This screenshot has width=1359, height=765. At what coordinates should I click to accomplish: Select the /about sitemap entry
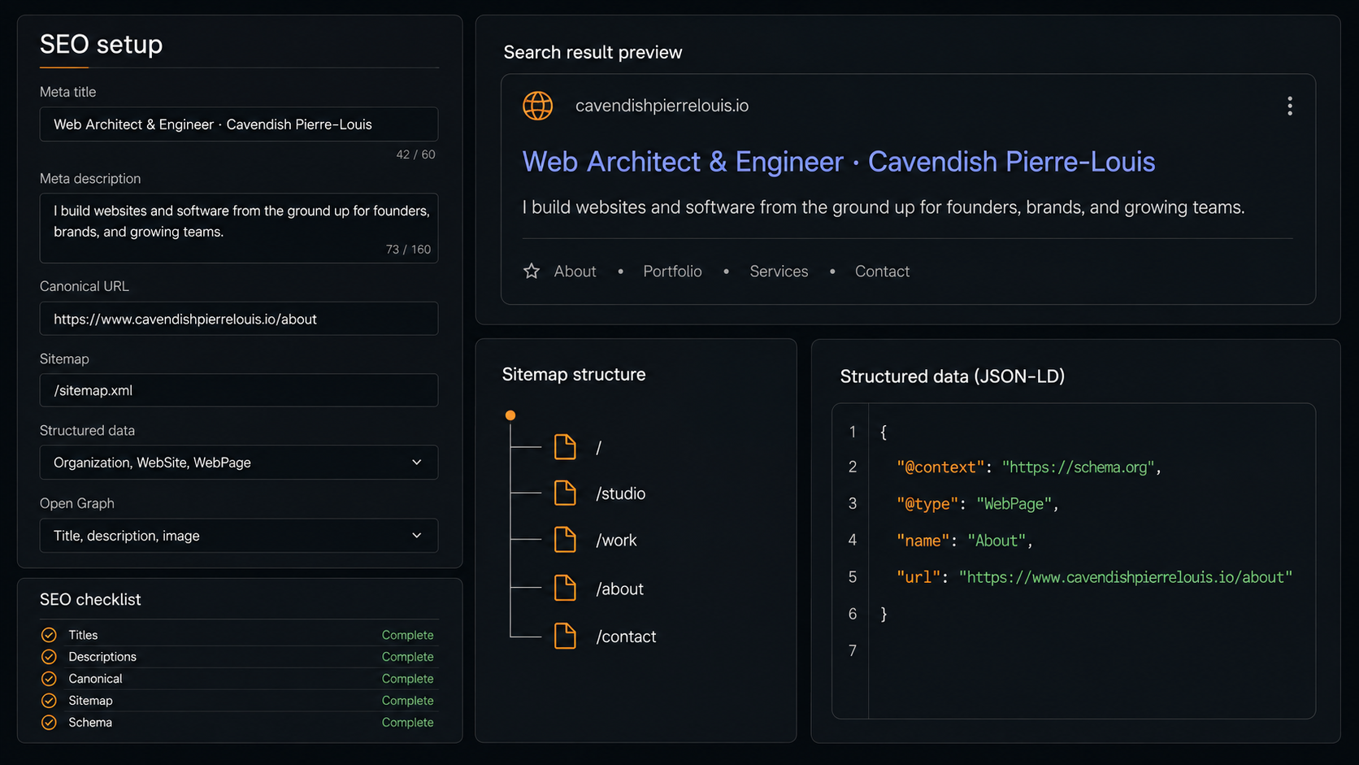[x=619, y=589]
